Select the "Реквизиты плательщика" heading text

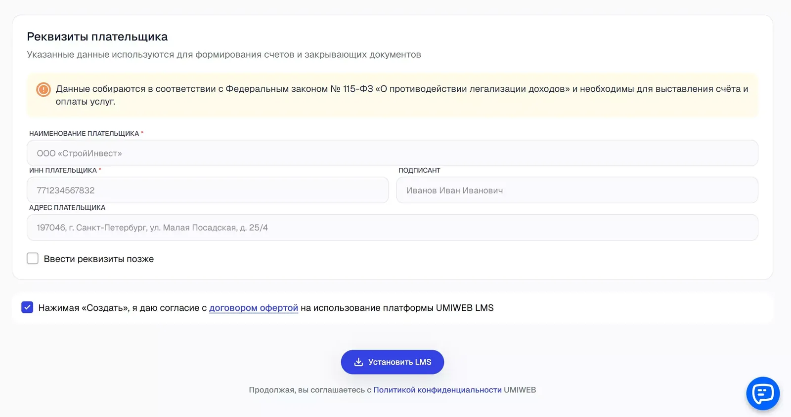click(97, 37)
